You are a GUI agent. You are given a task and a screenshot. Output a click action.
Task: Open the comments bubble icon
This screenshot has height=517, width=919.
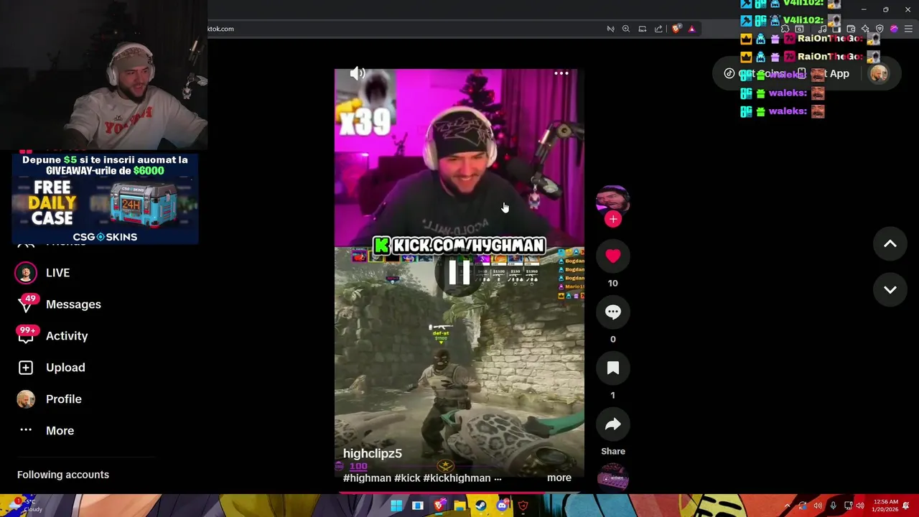point(612,312)
